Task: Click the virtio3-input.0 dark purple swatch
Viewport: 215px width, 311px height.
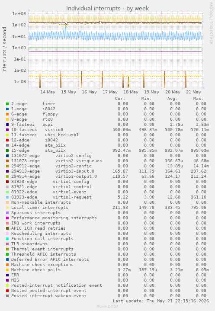Action: coord(7,171)
